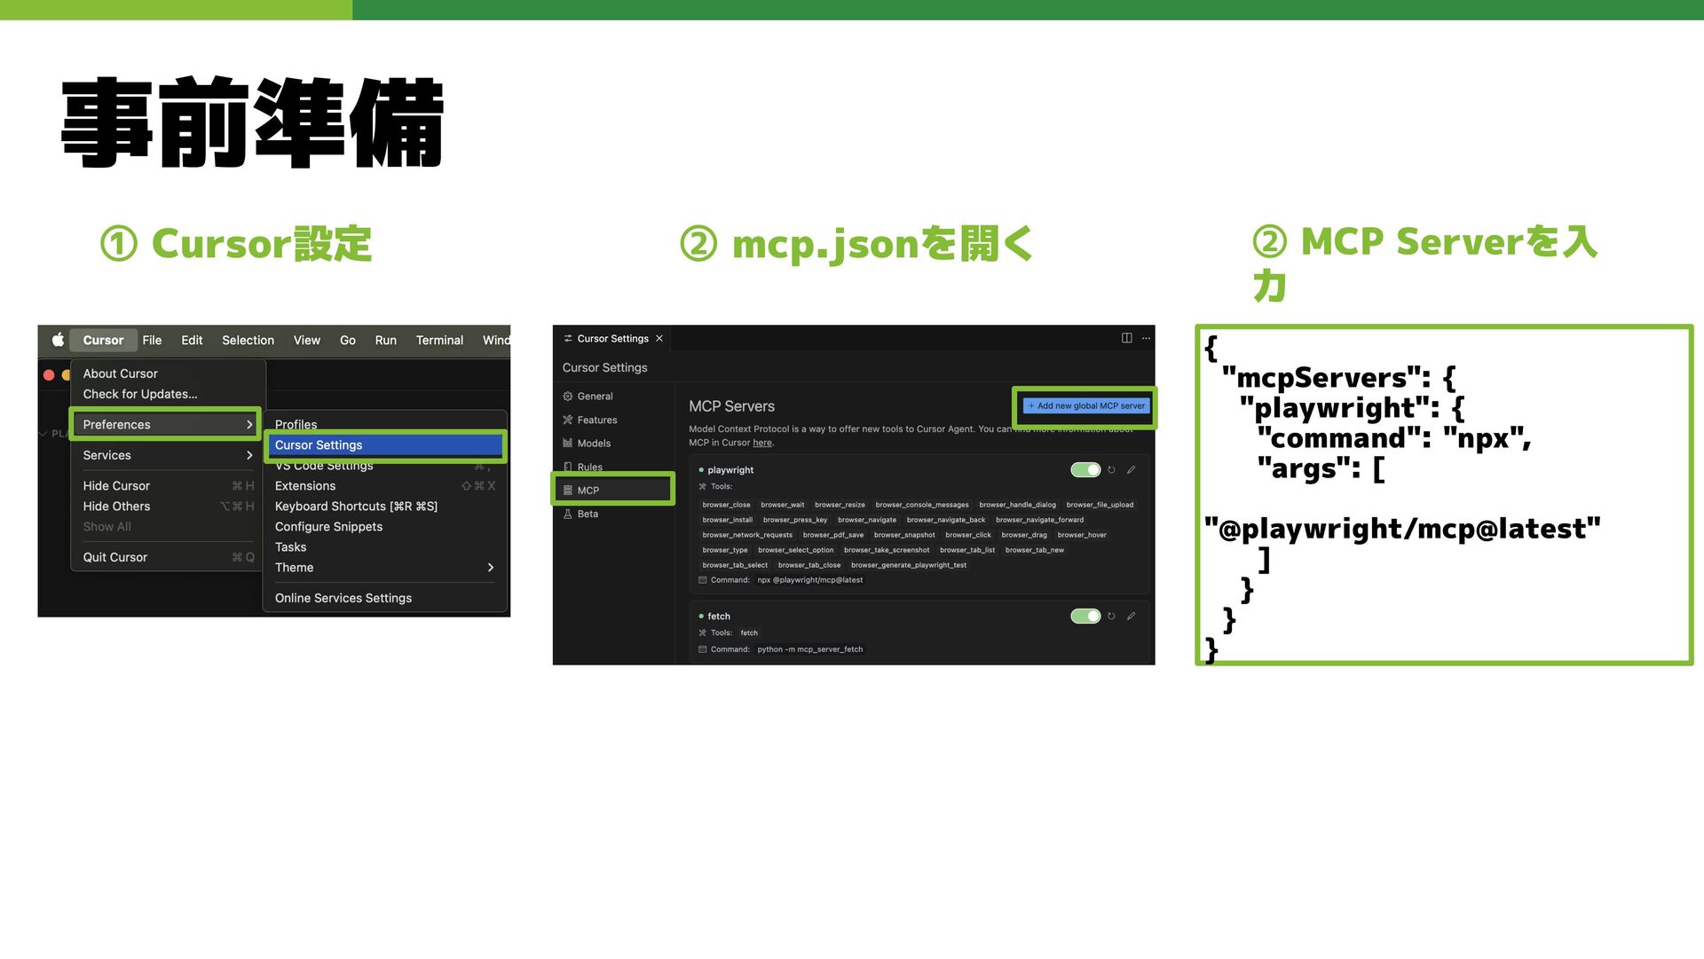1704x959 pixels.
Task: Open the three-dots more actions menu
Action: [x=1146, y=338]
